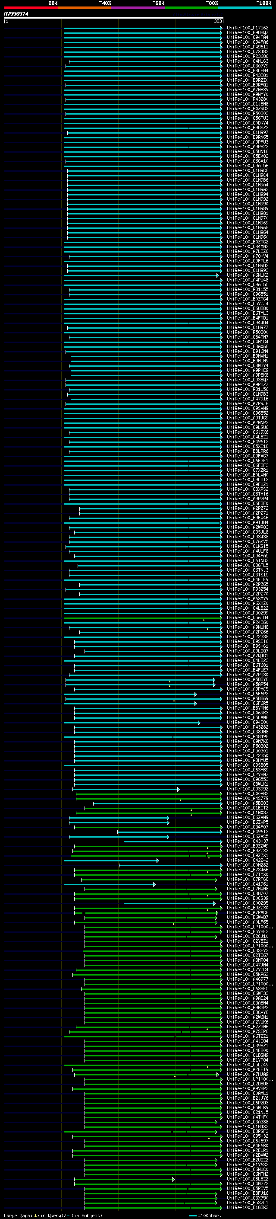This screenshot has height=1219, width=276.
Task: Open the UniRef100_P31155 hit link
Action: (x=247, y=289)
